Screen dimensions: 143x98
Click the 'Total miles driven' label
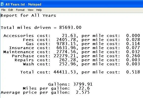26,28
